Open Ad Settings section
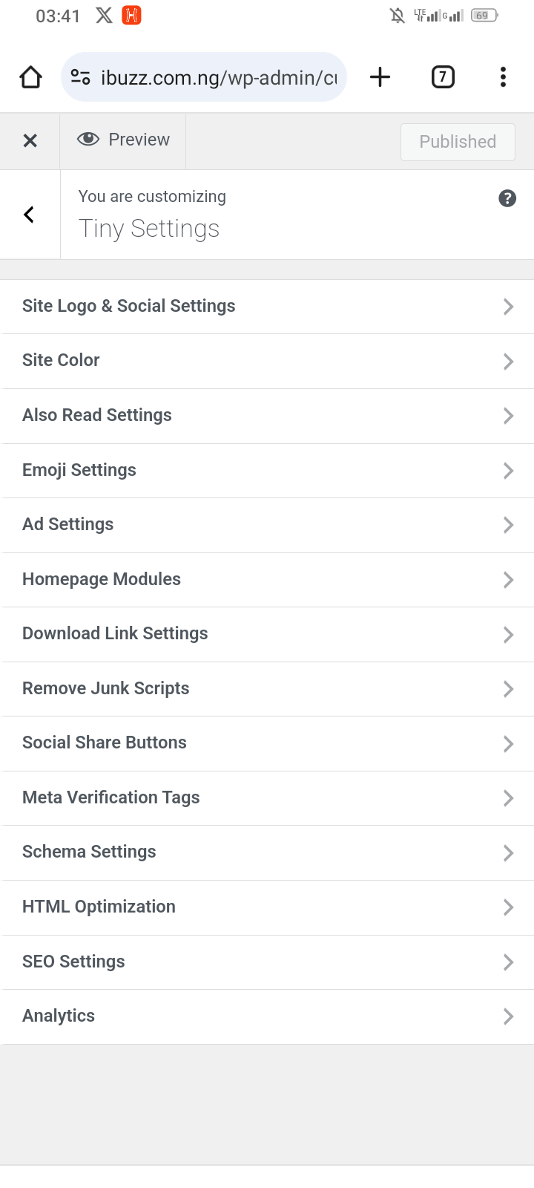The image size is (534, 1188). (x=267, y=525)
